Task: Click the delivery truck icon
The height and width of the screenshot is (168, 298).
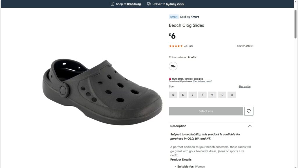Action: [x=149, y=4]
